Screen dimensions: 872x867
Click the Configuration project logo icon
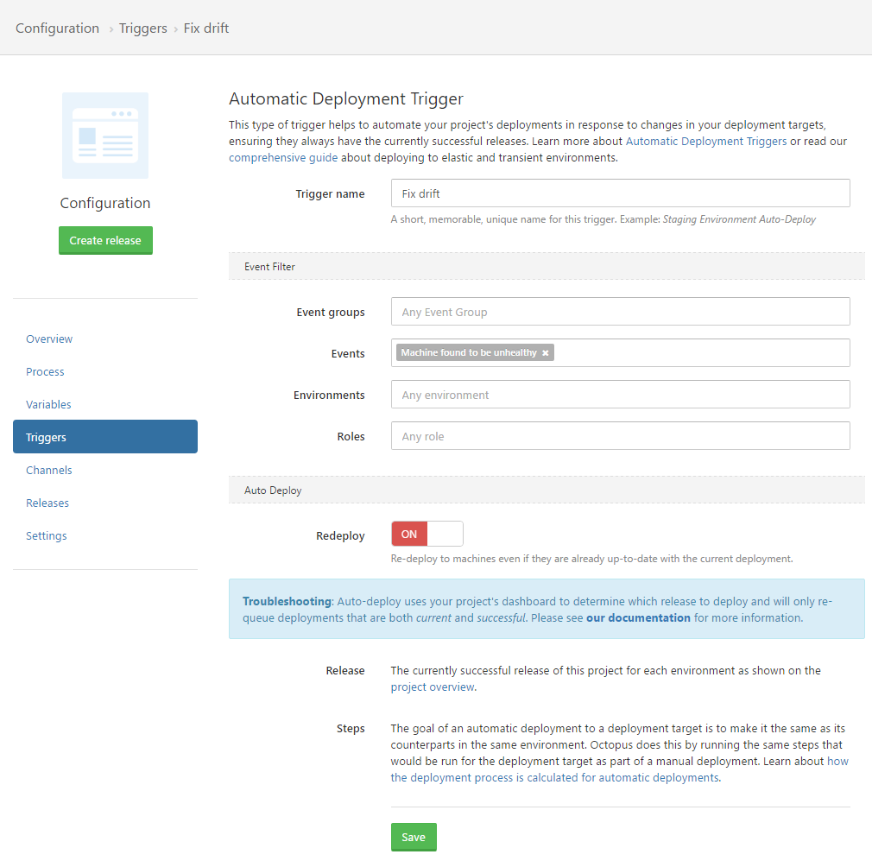(x=105, y=136)
